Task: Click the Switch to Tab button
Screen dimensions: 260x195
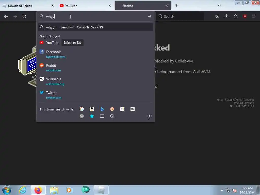Action: click(72, 43)
